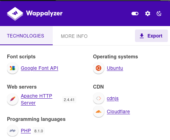Click the PHP logo icon
Viewport: 170px width, 140px height.
pyautogui.click(x=12, y=131)
